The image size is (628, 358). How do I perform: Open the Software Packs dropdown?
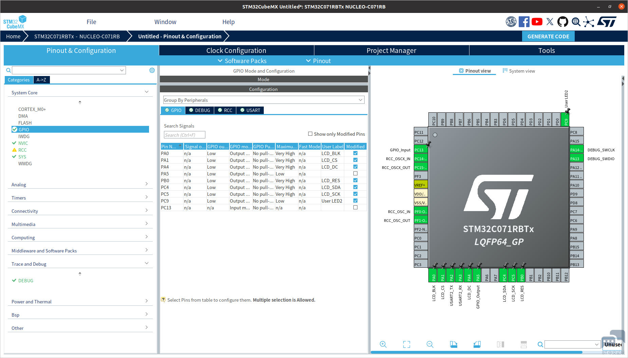point(242,61)
